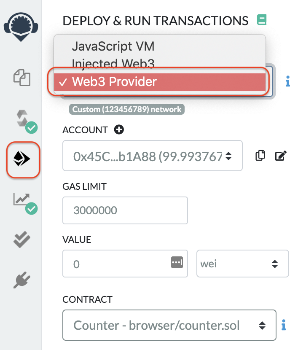This screenshot has width=306, height=350.
Task: Create a new account with plus icon
Action: coord(119,130)
